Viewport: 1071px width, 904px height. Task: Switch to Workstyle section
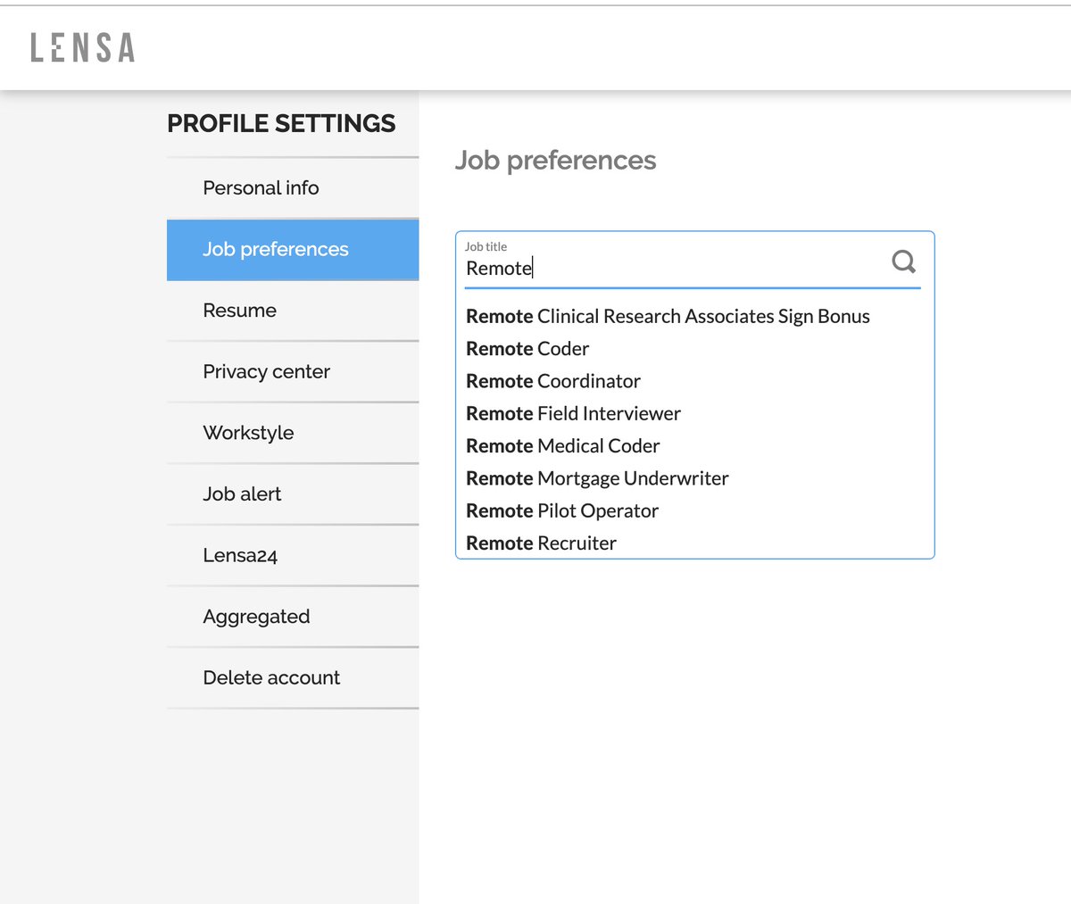(293, 433)
